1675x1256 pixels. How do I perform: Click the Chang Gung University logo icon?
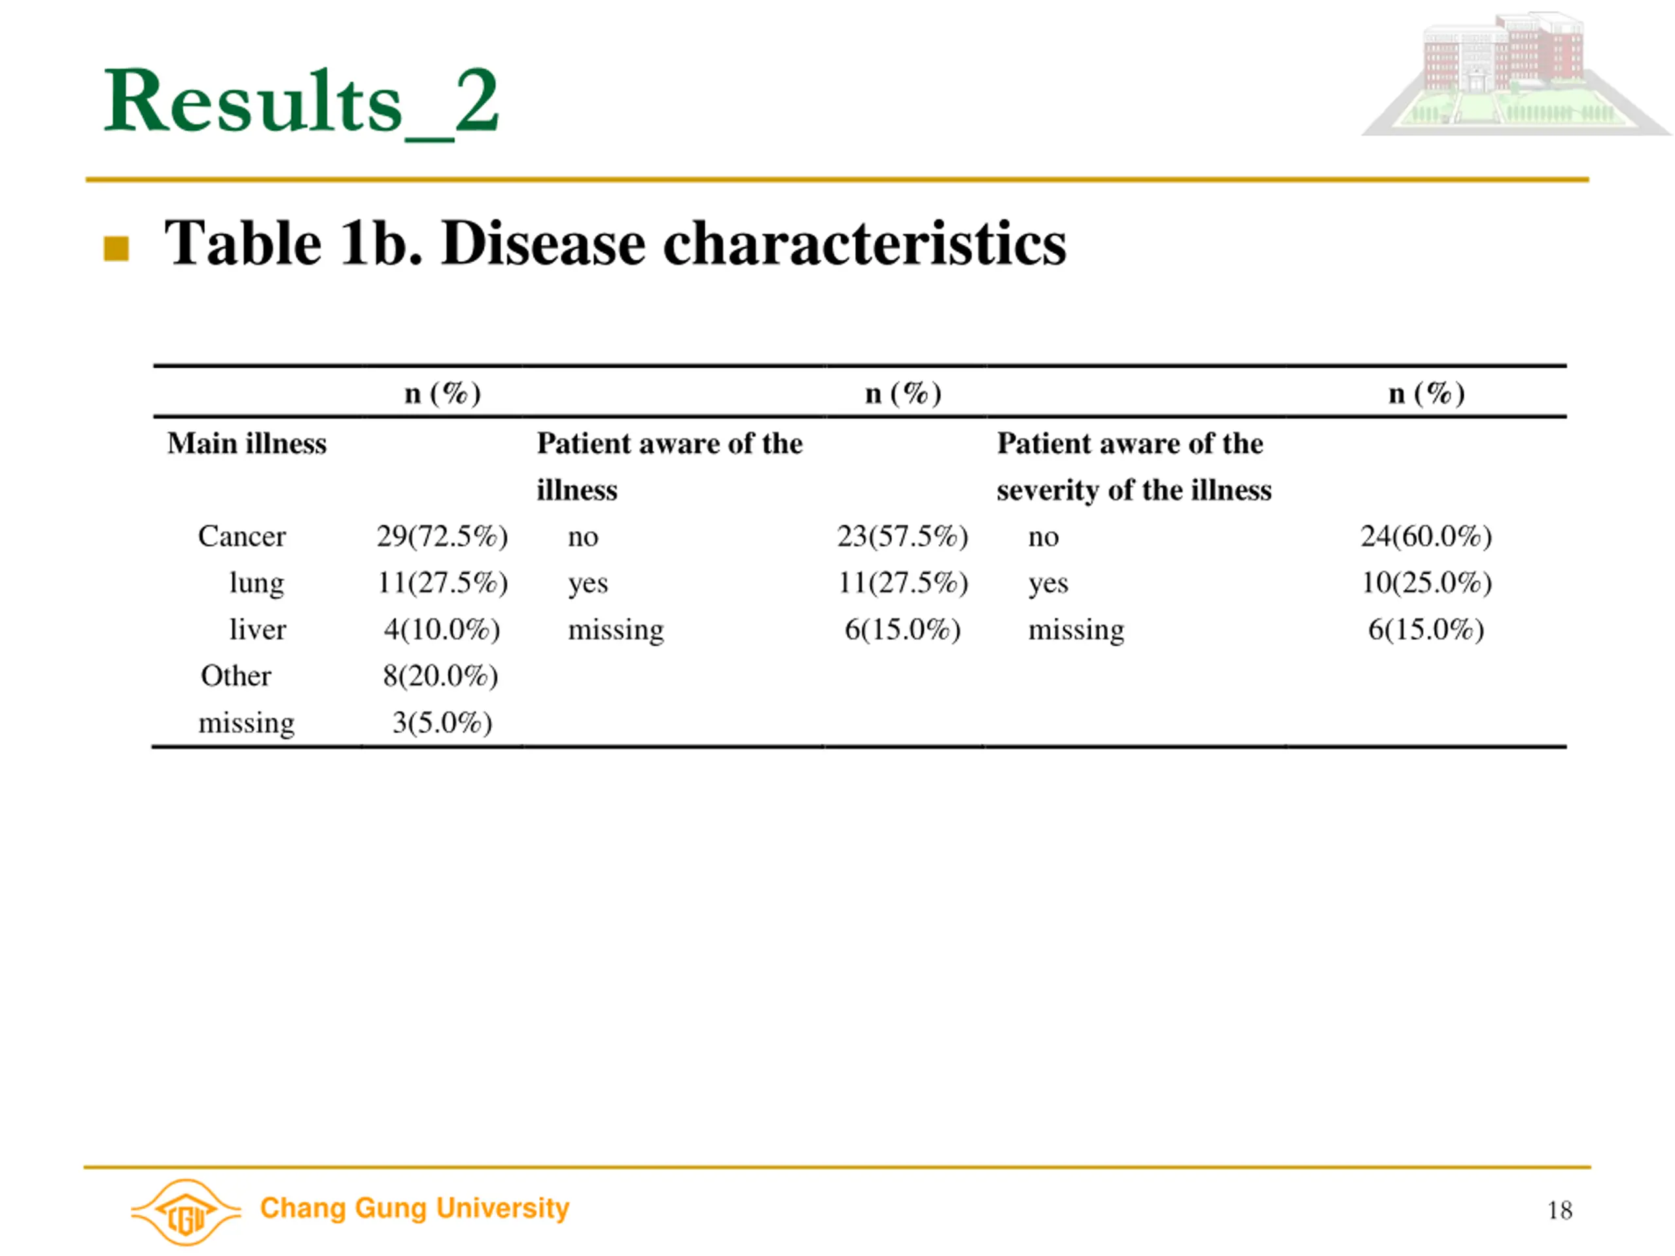point(186,1212)
